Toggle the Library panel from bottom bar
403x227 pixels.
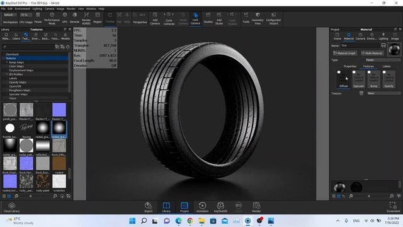166,207
